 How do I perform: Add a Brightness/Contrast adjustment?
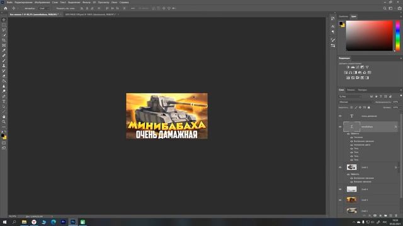tap(348, 67)
